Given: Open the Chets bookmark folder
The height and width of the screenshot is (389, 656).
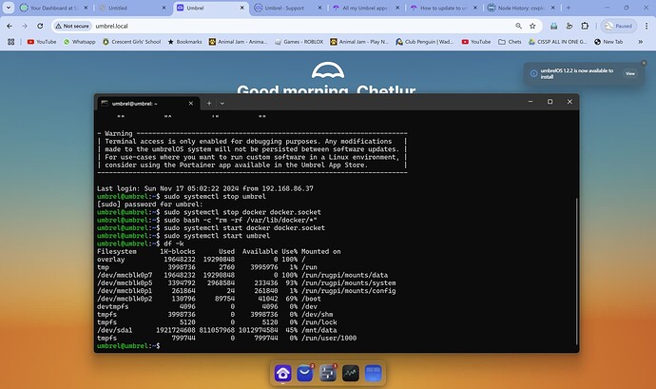Looking at the screenshot, I should (x=510, y=42).
